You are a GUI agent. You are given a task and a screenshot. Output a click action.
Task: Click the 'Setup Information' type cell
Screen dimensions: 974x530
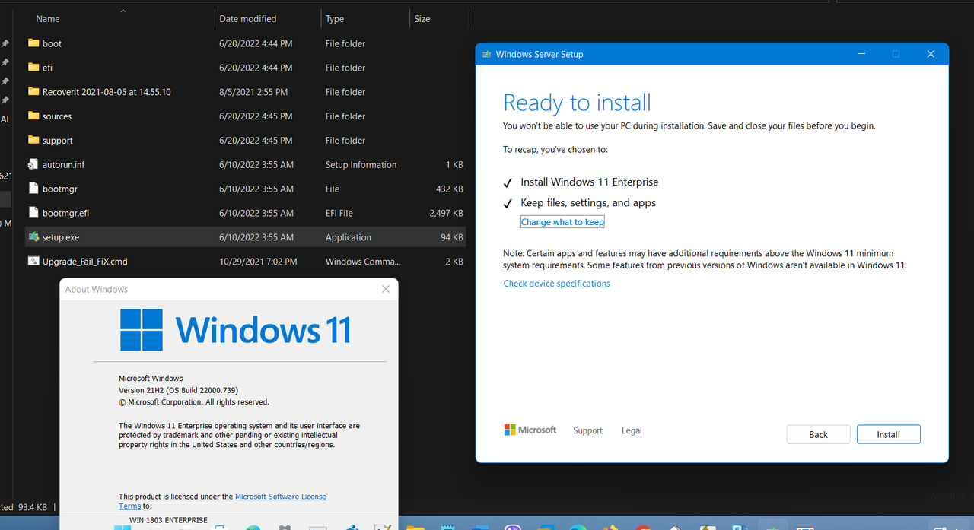(361, 164)
